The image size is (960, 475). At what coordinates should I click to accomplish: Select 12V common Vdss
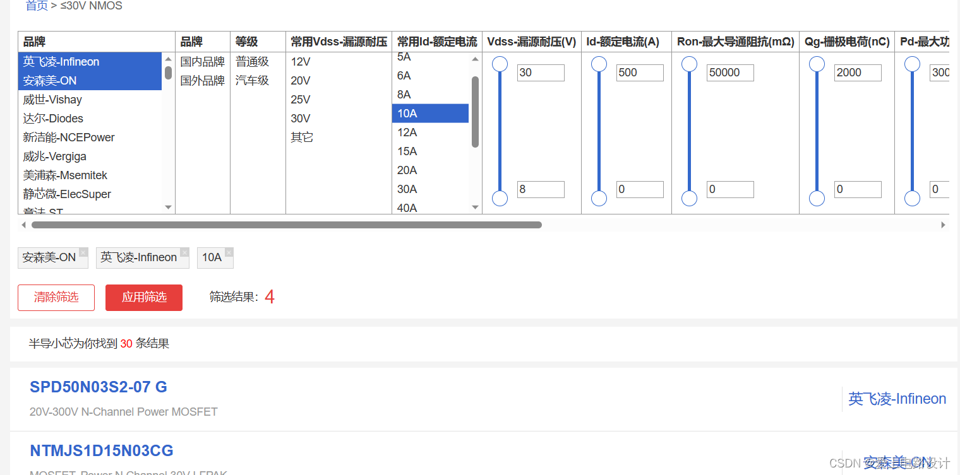pyautogui.click(x=339, y=62)
